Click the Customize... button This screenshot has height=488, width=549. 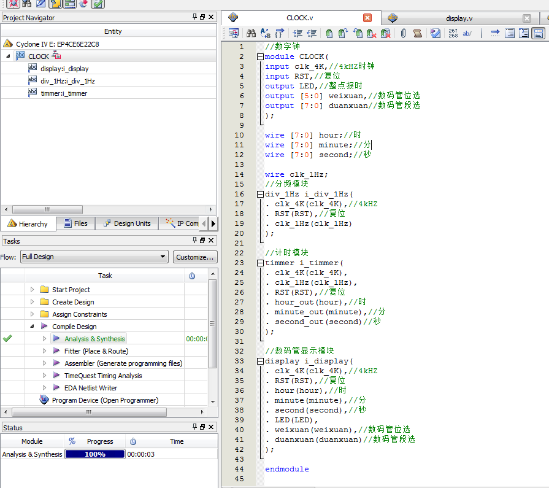tap(195, 257)
